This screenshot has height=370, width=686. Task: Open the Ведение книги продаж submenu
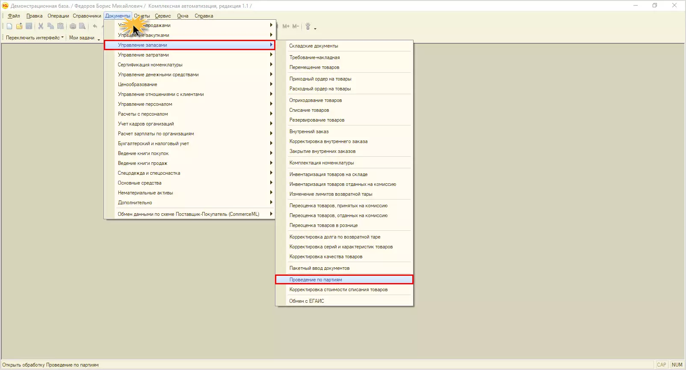[189, 163]
